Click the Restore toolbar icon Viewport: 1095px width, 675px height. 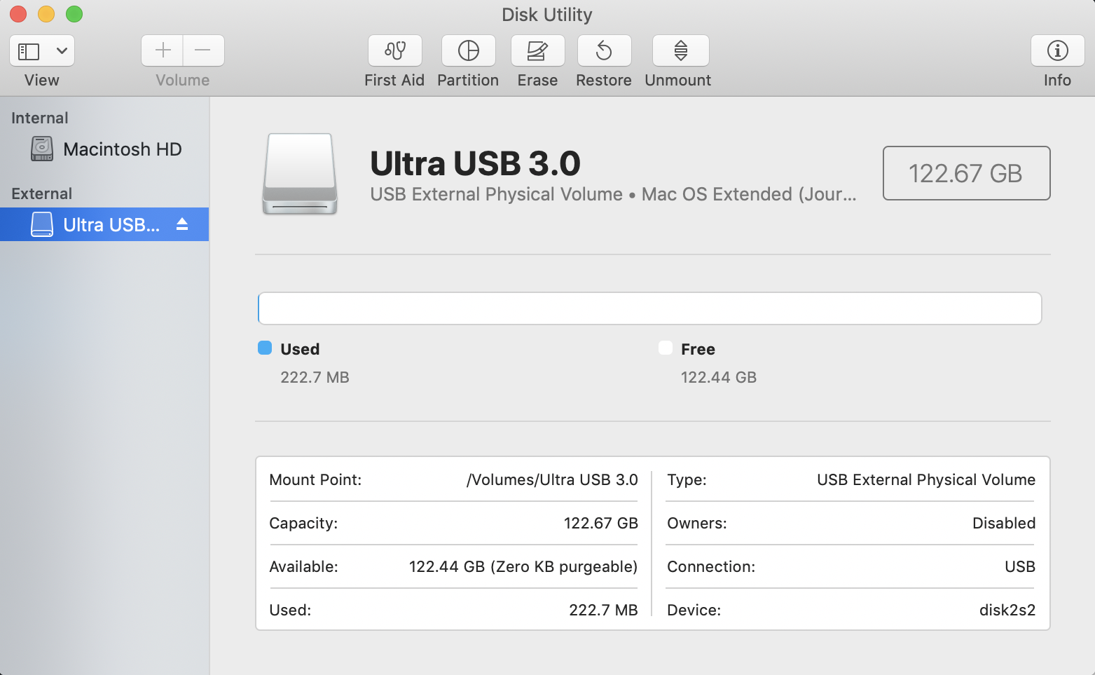[604, 51]
